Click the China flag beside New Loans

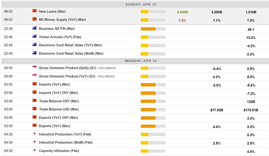(34, 11)
